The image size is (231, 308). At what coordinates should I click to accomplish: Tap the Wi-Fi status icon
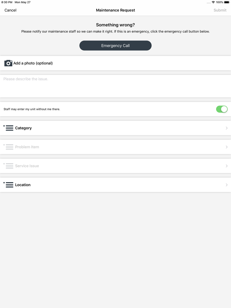click(x=213, y=2)
